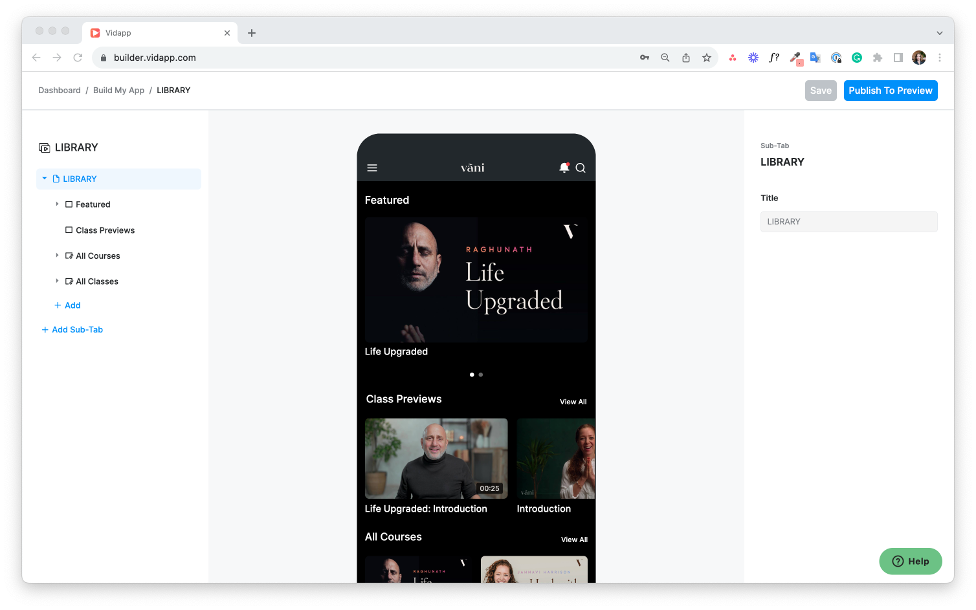The image size is (976, 610).
Task: Collapse the LIBRARY tree node
Action: coord(45,179)
